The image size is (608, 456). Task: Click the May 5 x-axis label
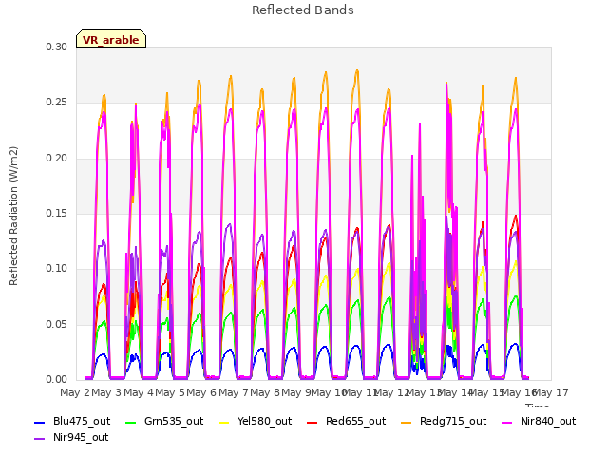pyautogui.click(x=170, y=392)
